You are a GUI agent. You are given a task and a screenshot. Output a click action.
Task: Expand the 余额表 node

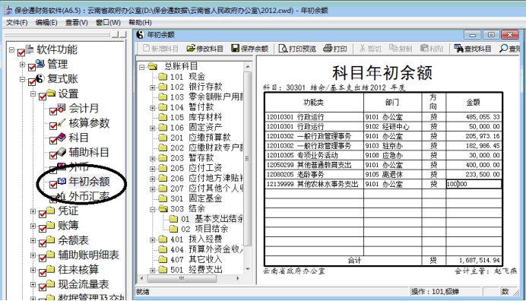(33, 240)
